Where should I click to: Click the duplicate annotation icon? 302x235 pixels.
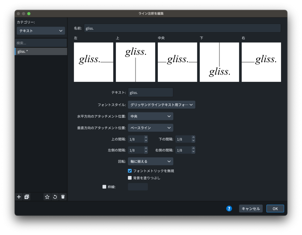point(27,197)
